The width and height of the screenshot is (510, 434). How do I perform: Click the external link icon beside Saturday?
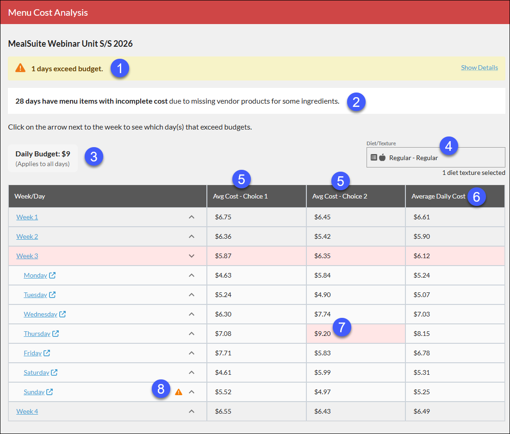coord(54,372)
